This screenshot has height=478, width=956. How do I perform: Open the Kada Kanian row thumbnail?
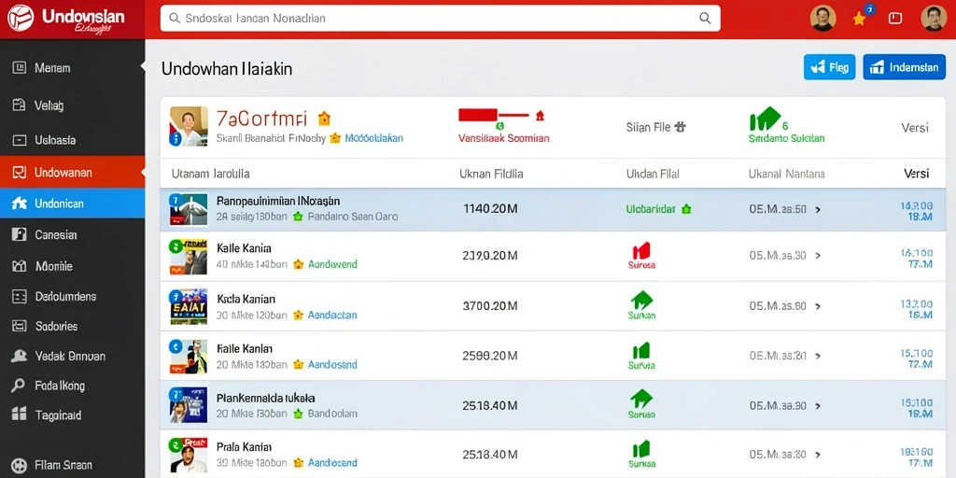point(189,306)
